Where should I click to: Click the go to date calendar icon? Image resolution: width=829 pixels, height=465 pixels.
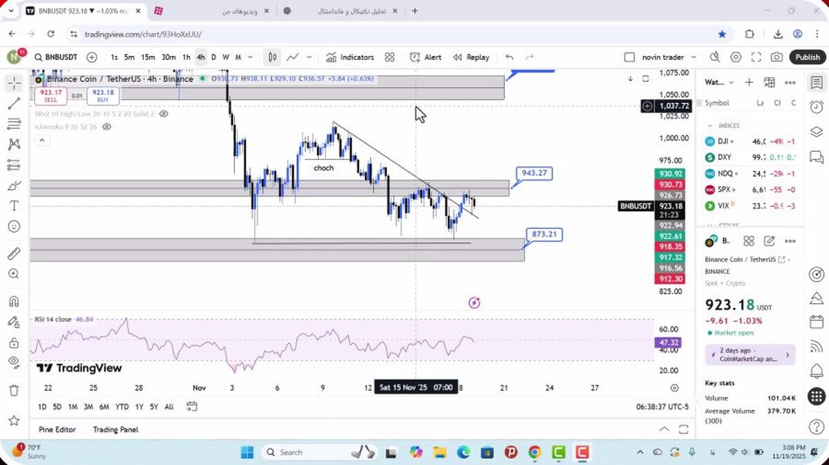tap(191, 407)
